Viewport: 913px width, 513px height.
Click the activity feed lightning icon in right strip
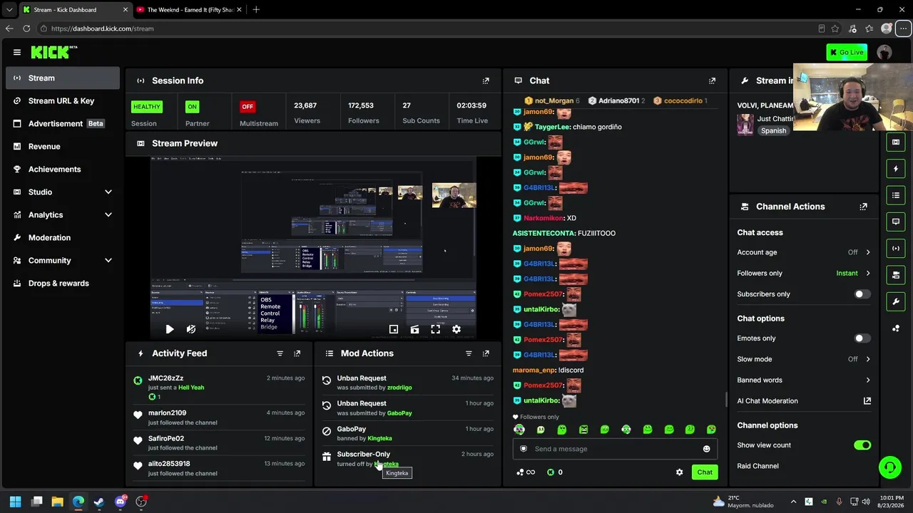click(896, 169)
